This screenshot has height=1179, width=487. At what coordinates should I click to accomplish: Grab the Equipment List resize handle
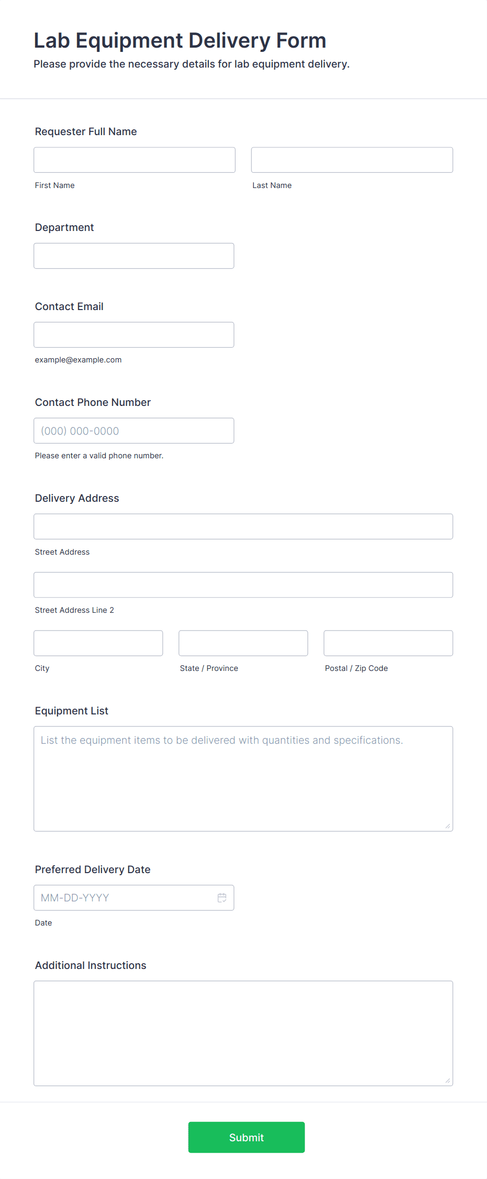448,826
